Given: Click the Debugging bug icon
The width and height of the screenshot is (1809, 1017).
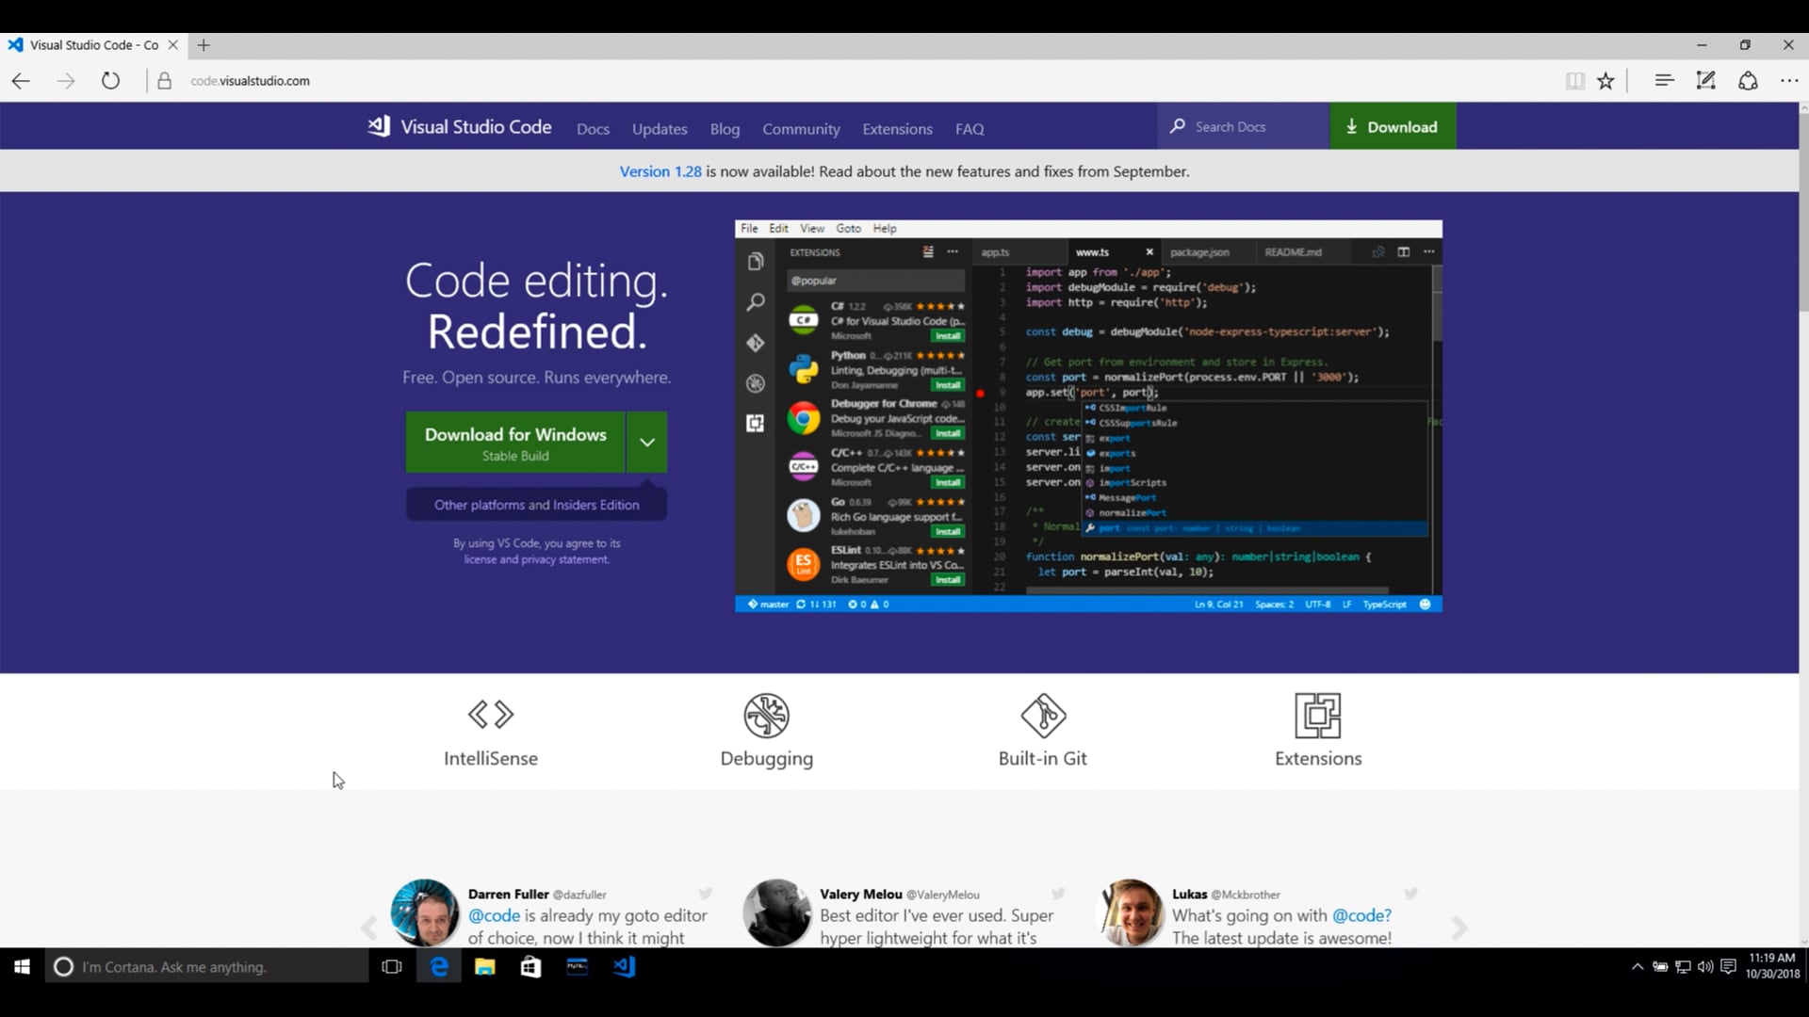Looking at the screenshot, I should pyautogui.click(x=766, y=716).
